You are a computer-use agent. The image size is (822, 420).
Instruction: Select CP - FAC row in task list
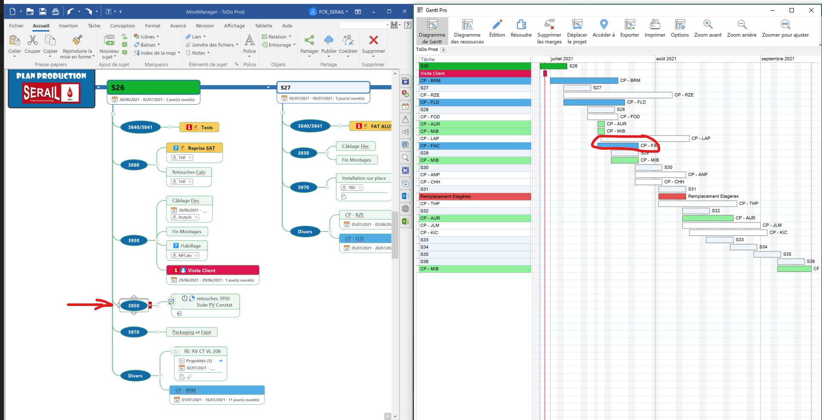click(x=473, y=146)
